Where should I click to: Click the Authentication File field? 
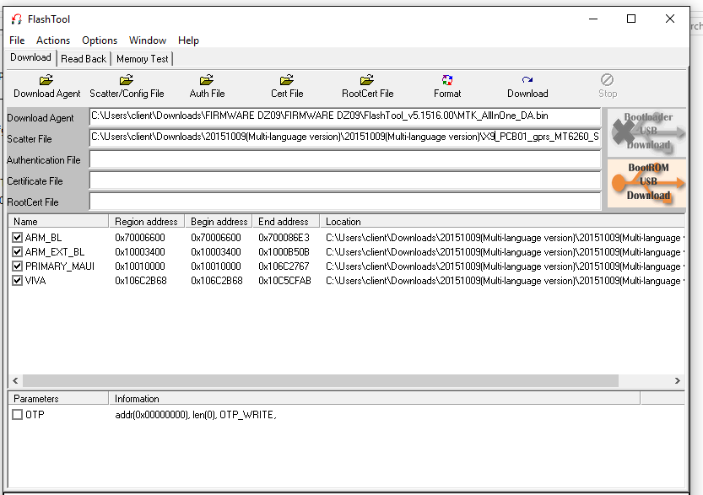click(345, 159)
